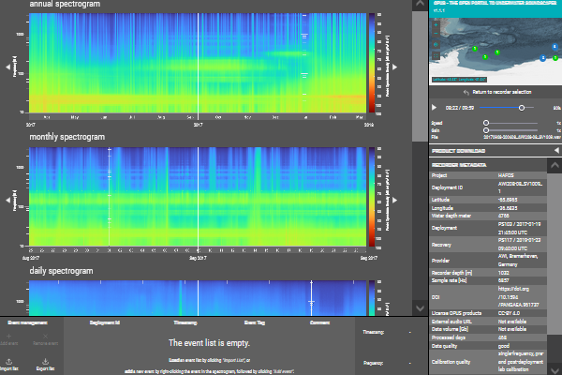Click the Export list label
The image size is (562, 375).
45,368
